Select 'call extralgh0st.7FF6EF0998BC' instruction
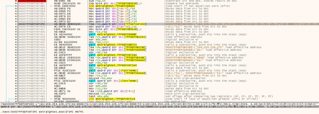The width and height of the screenshot is (319, 114). coord(113,34)
